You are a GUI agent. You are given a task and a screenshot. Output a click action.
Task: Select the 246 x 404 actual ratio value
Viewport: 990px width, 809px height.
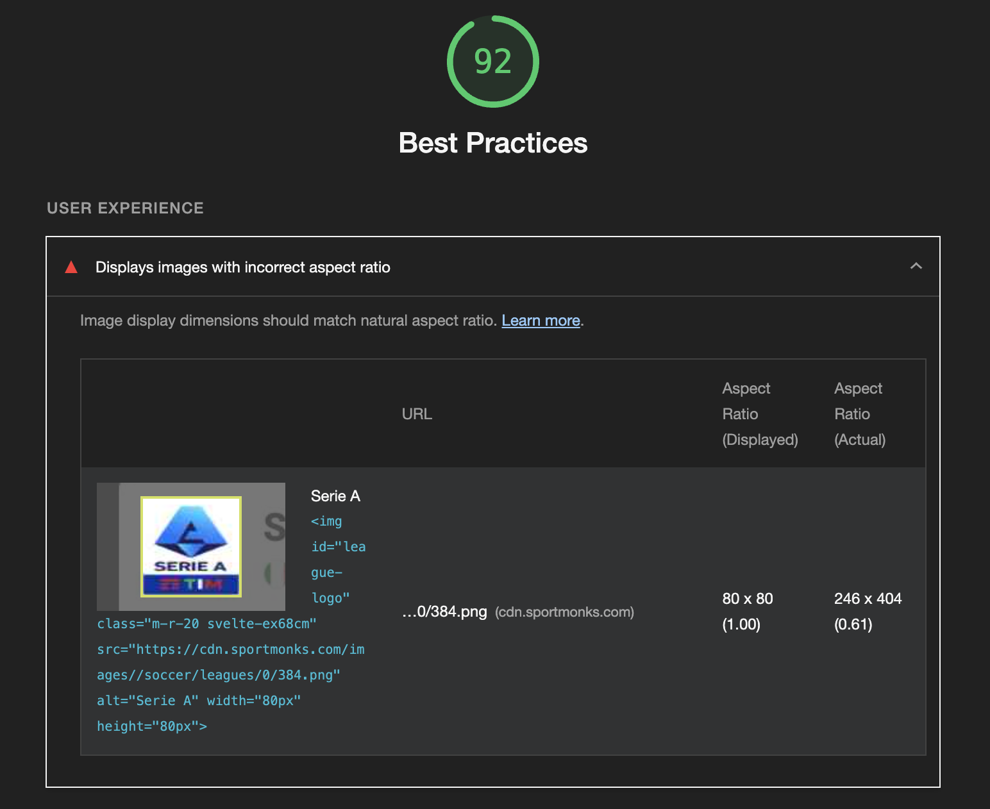tap(868, 598)
